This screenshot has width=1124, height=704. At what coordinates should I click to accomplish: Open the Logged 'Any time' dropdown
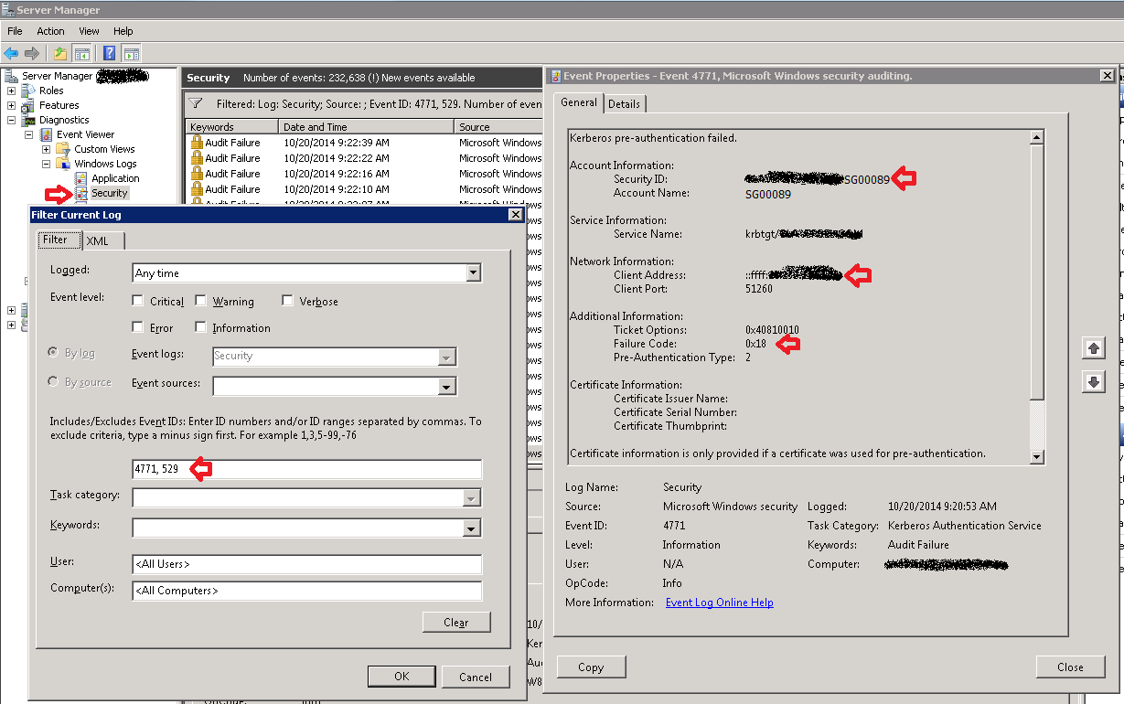click(x=473, y=272)
